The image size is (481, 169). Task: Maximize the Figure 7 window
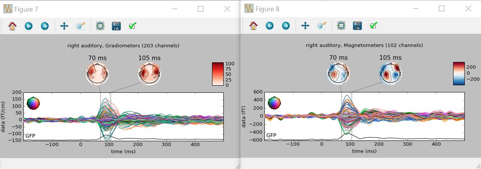201,9
